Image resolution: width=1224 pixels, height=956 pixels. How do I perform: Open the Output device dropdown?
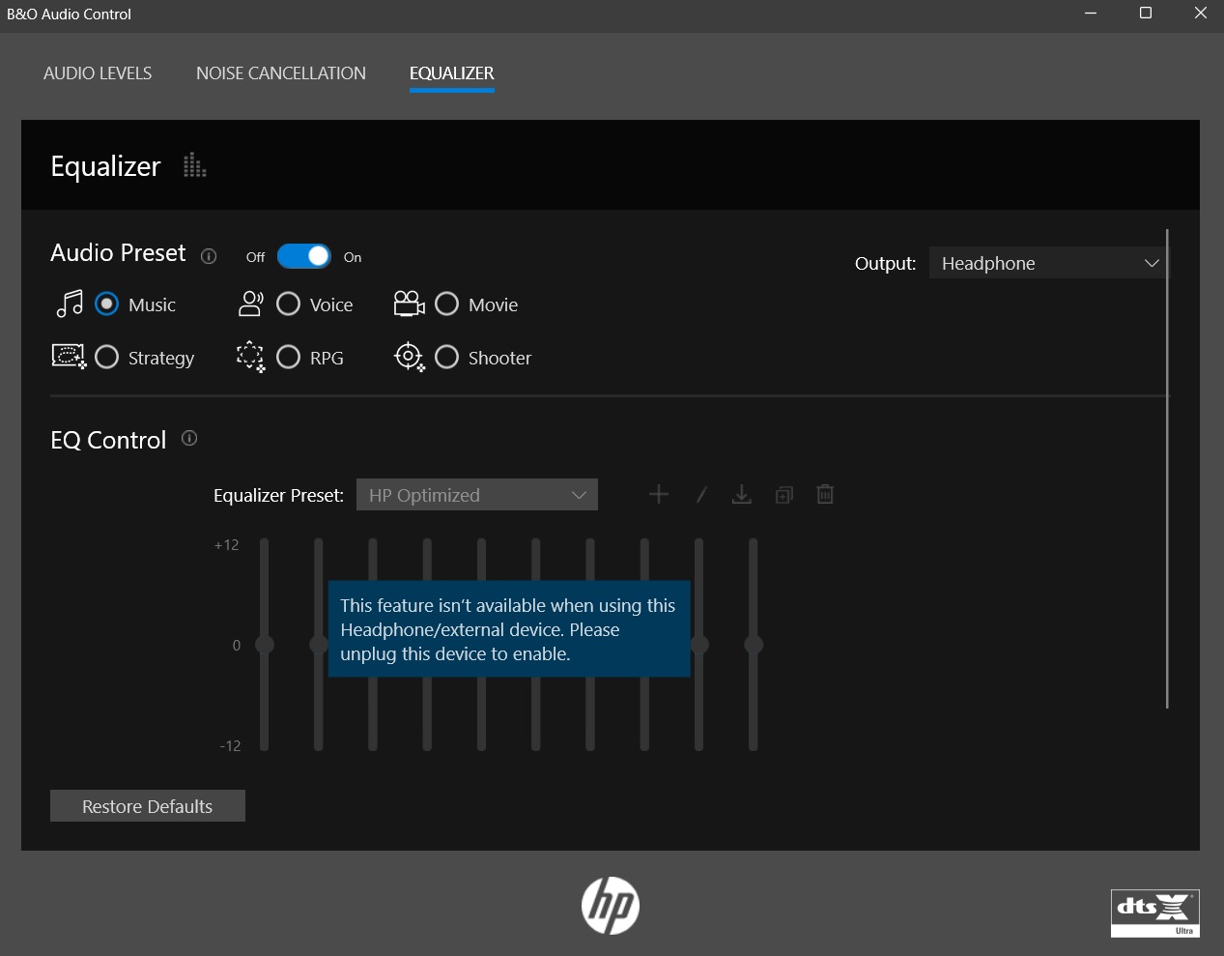pyautogui.click(x=1047, y=262)
